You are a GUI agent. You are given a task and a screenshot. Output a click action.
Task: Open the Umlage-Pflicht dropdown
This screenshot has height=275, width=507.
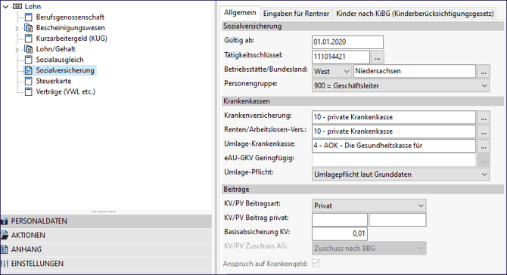tap(400, 175)
